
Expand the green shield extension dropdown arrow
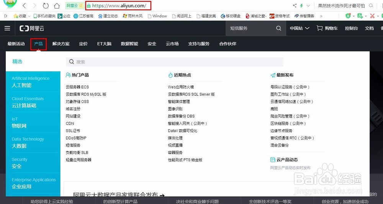click(x=354, y=16)
